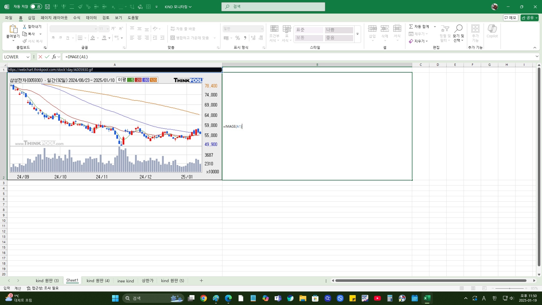
Task: Switch to the 삽입 ribbon tab
Action: 32,18
